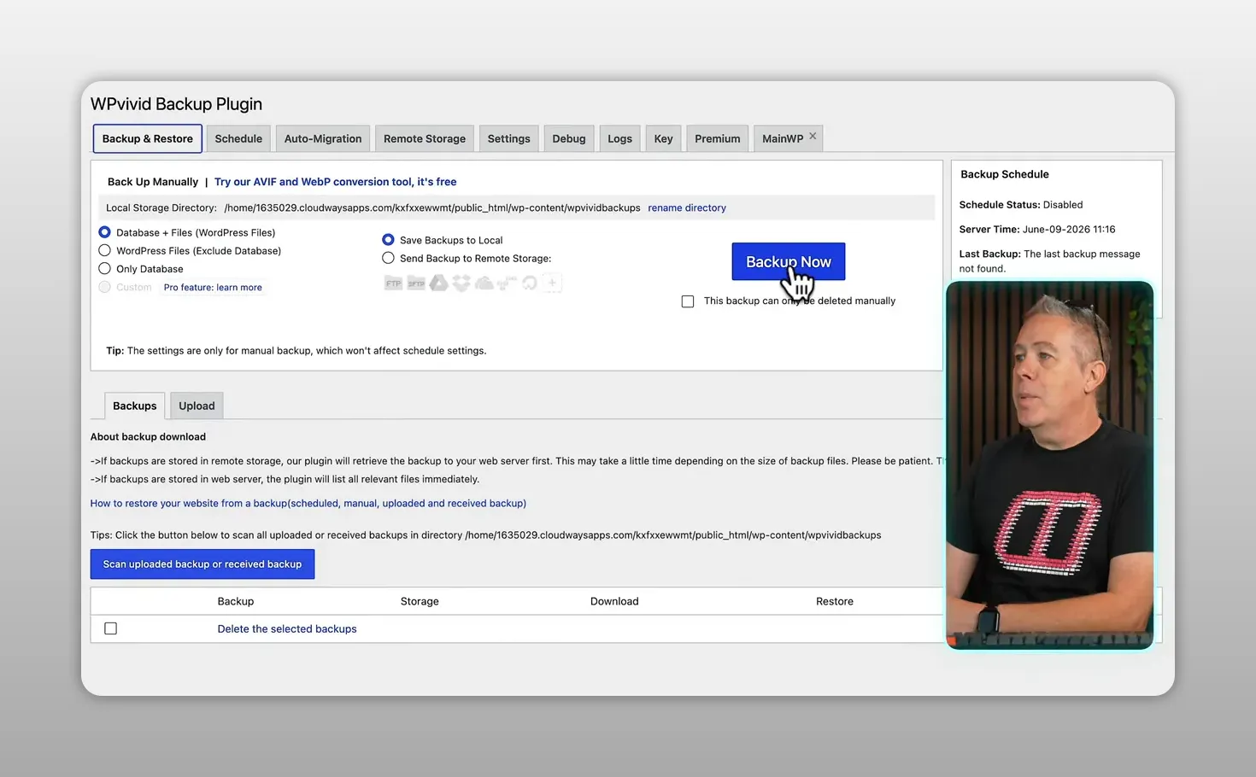Choose the Amazon S3 storage icon
This screenshot has width=1256, height=777.
[x=507, y=283]
